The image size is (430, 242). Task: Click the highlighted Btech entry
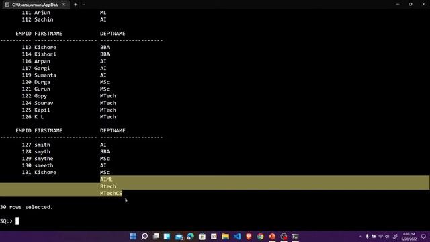coord(107,186)
